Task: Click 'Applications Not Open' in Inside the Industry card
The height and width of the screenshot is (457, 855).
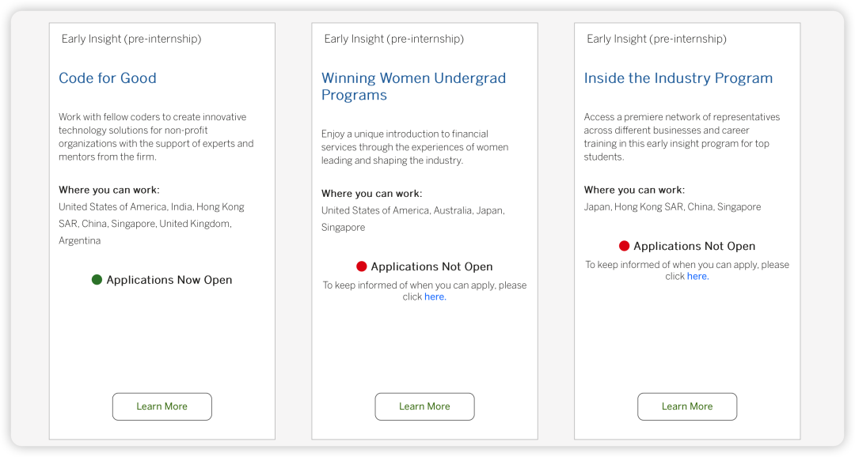Action: 694,246
